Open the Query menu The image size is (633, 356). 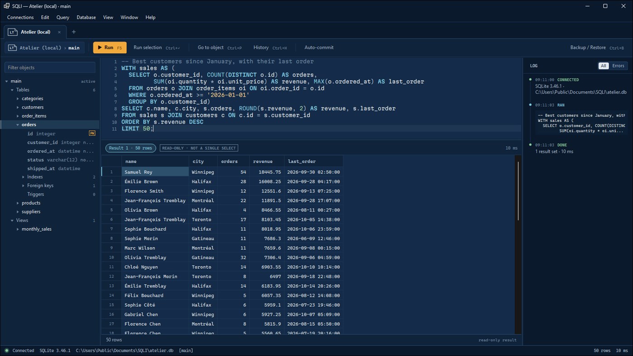63,17
